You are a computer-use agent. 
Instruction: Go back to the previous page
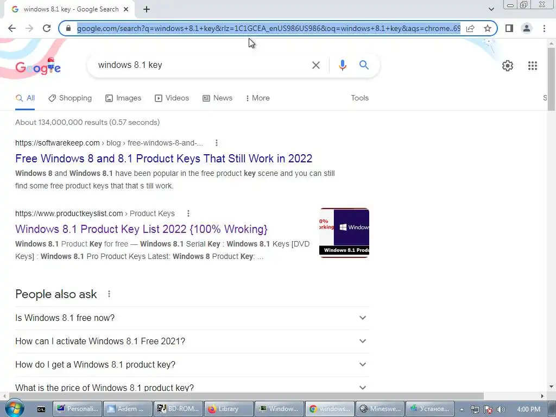tap(12, 28)
